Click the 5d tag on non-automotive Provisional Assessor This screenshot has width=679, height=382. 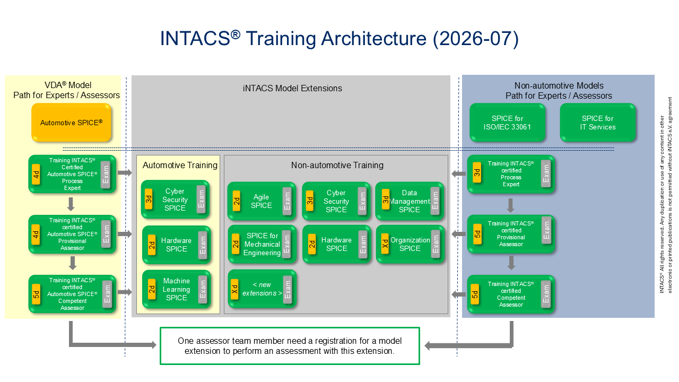(477, 233)
